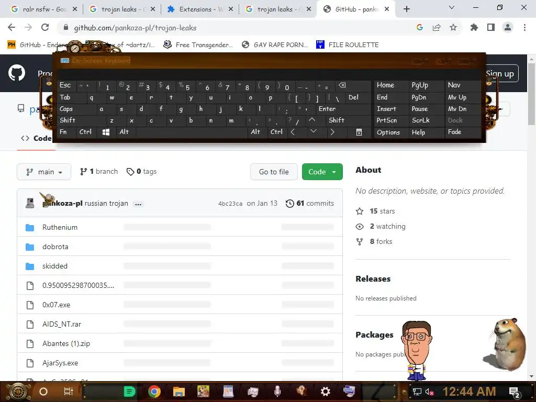Click the muted volume tray icon

pos(428,392)
